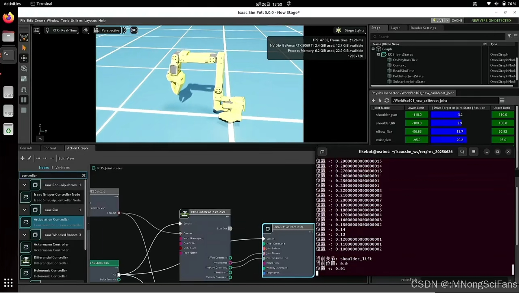Open Stage panel options menu icon
This screenshot has width=519, height=293.
point(516,36)
